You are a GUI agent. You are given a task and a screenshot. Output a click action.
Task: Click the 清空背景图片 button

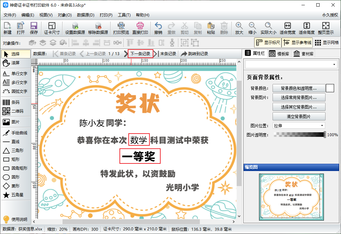(x=299, y=117)
